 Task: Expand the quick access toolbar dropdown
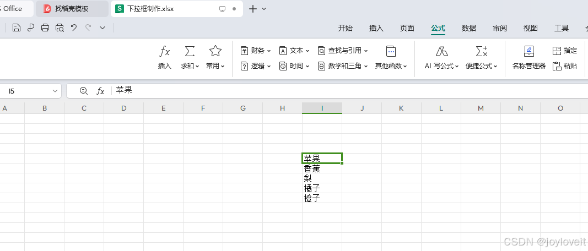pyautogui.click(x=103, y=28)
